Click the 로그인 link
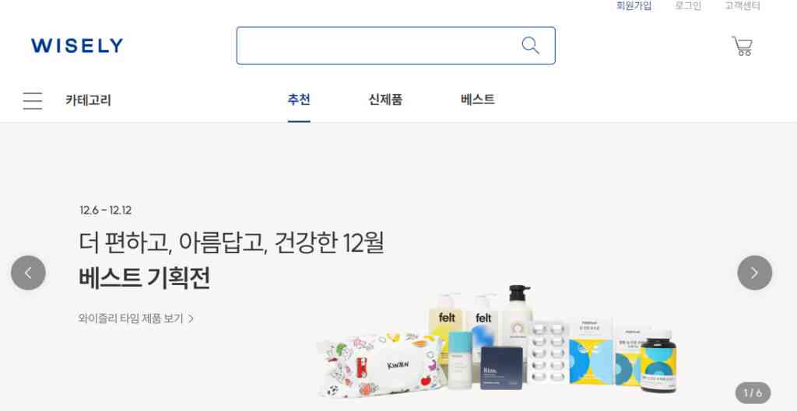797x411 pixels. pyautogui.click(x=688, y=6)
